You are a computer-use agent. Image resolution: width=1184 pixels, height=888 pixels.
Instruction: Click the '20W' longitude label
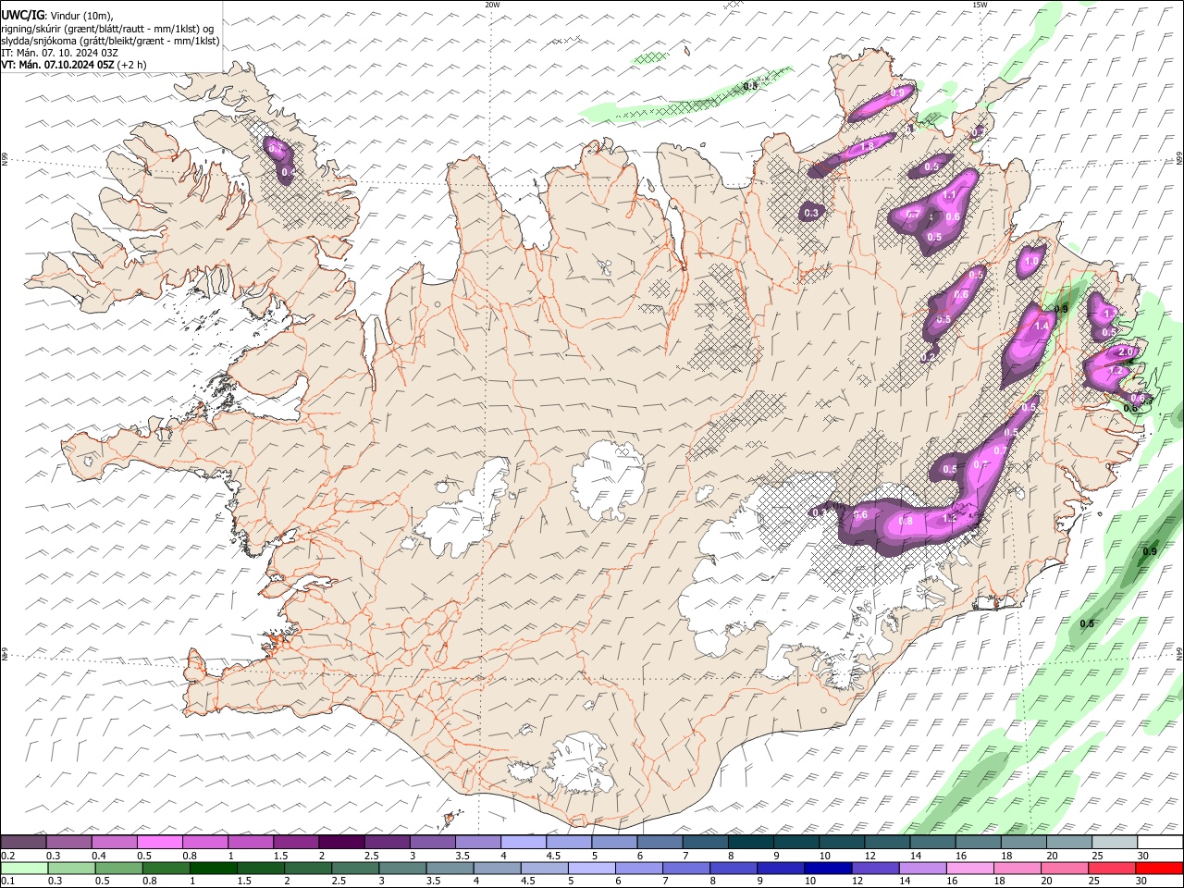(492, 5)
